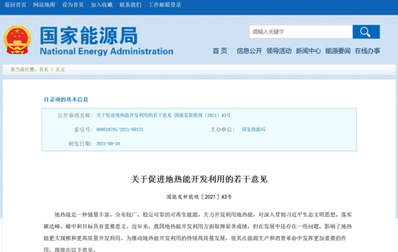Screen dimensions: 398x252
Task: Click the 主办单位 field label
Action: (222, 129)
